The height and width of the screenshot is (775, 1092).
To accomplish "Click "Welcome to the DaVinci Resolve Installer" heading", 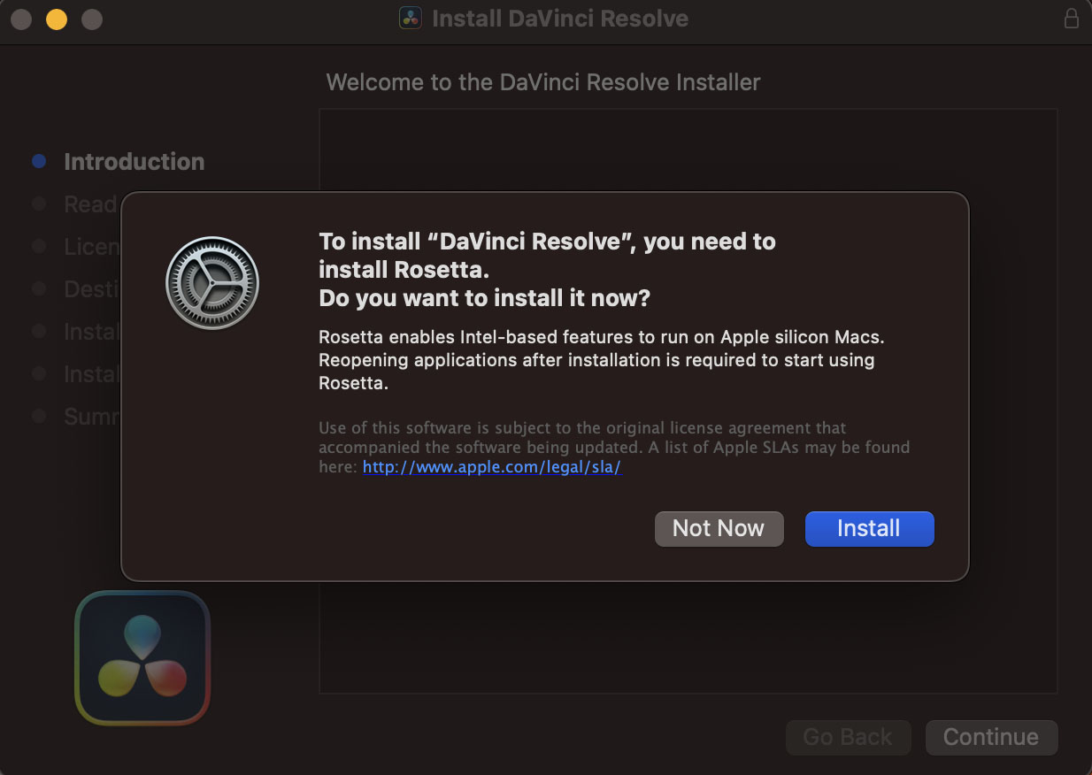I will [543, 82].
